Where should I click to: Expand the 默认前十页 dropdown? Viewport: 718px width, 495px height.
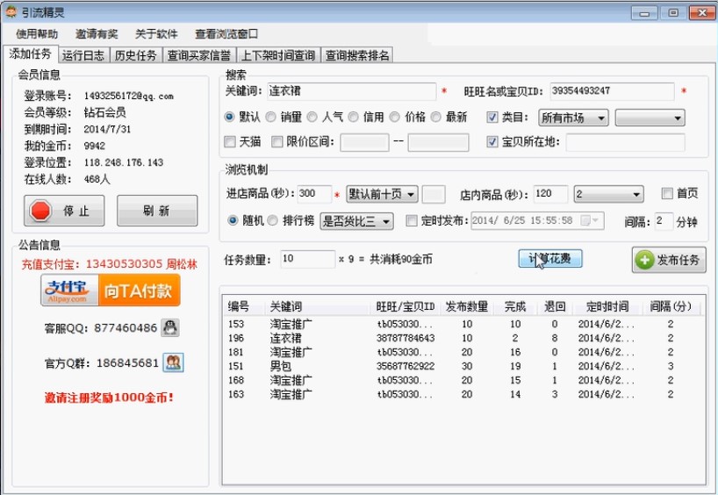point(381,194)
